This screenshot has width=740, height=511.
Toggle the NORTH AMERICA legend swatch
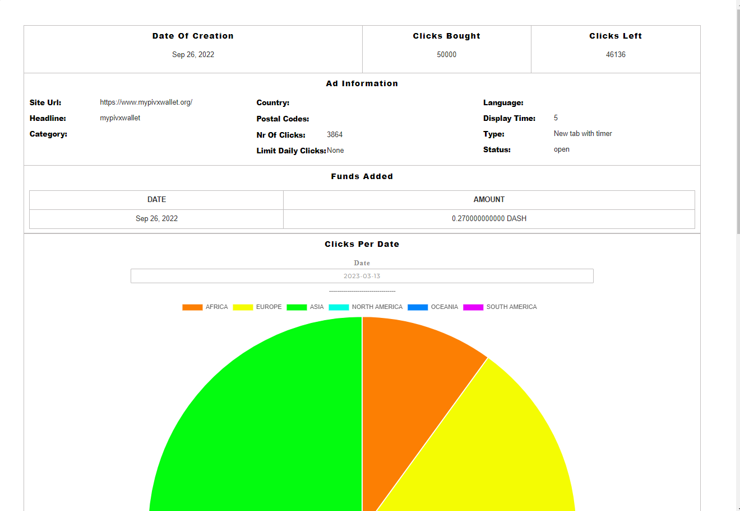339,307
